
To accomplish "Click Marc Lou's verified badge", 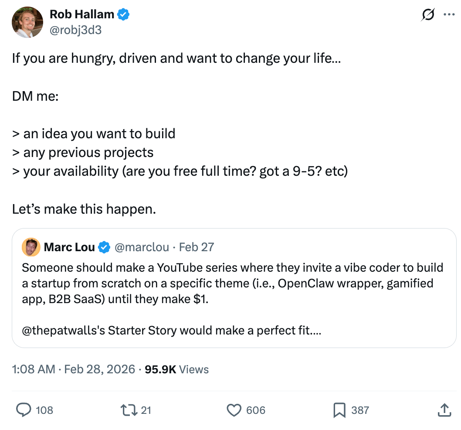I will click(x=104, y=248).
